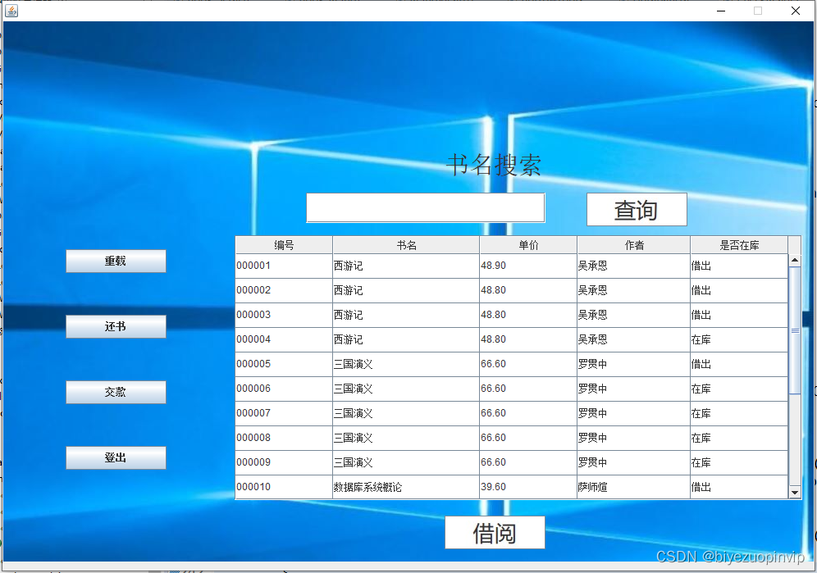This screenshot has height=573, width=817.
Task: Click the table's vertical scrollbar thumb
Action: (x=795, y=330)
